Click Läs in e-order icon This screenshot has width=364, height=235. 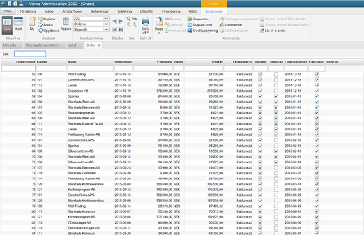[262, 31]
